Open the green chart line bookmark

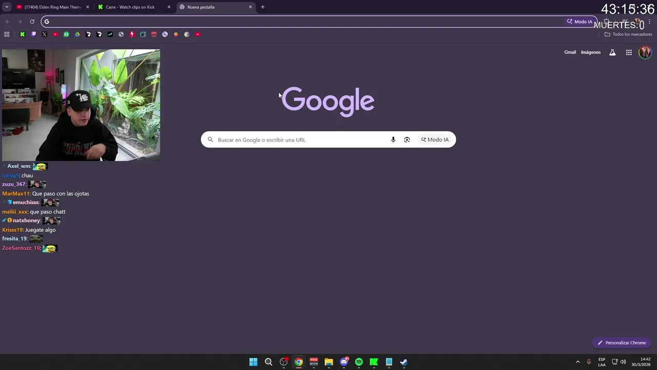pyautogui.click(x=110, y=34)
